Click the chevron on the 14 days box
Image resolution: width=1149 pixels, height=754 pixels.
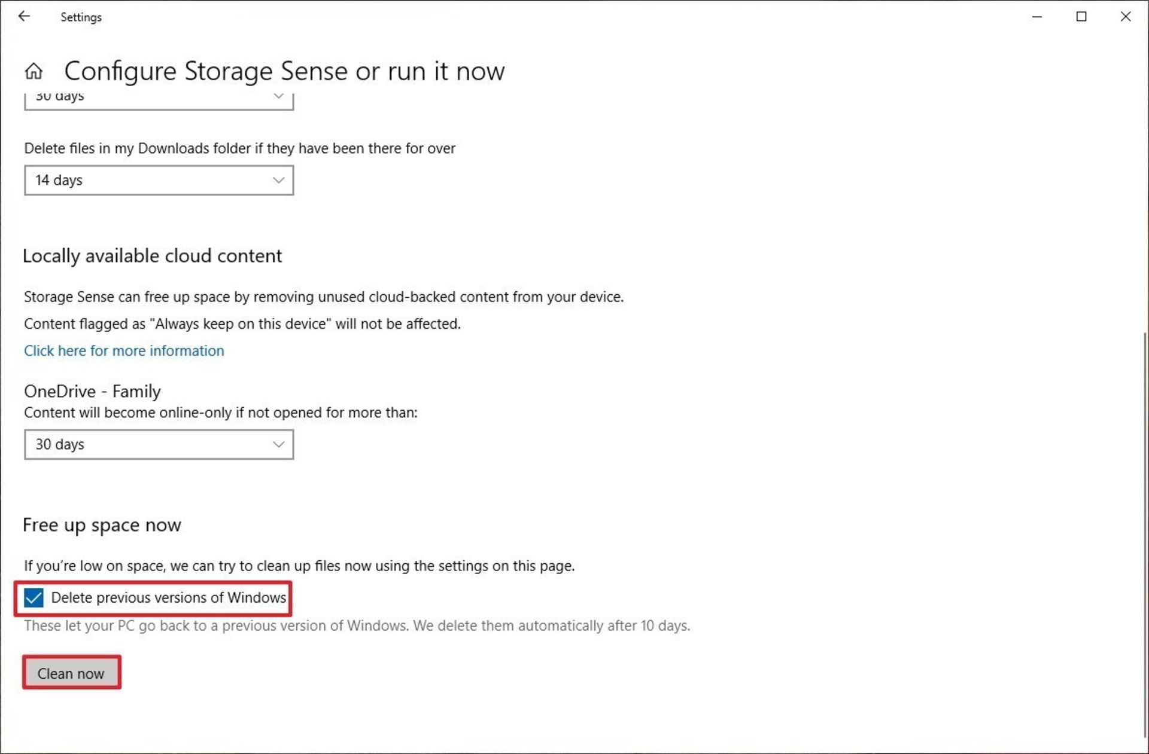click(278, 180)
